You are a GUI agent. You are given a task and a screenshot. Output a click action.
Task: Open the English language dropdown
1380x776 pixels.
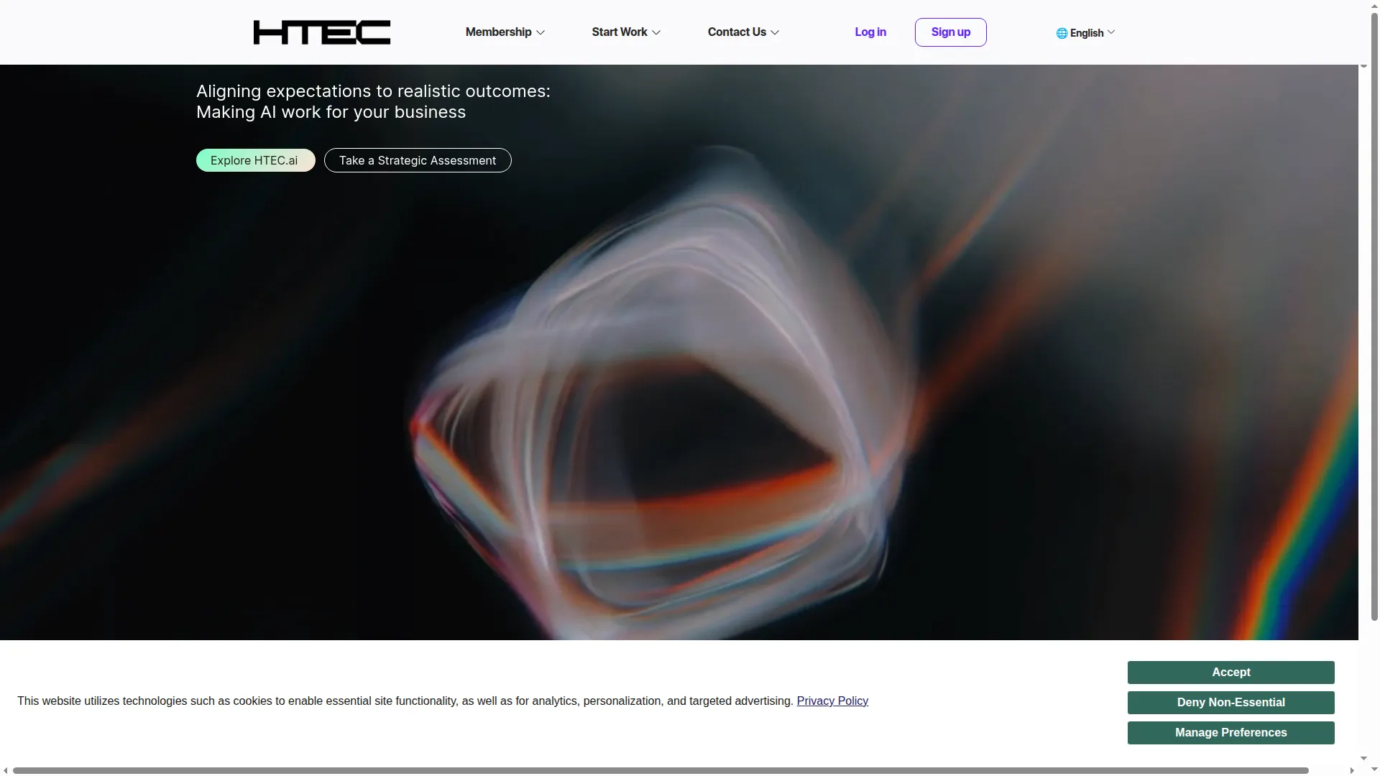click(1086, 33)
